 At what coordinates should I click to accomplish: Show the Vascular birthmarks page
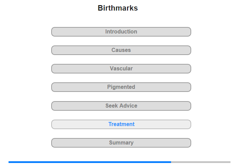point(121,69)
